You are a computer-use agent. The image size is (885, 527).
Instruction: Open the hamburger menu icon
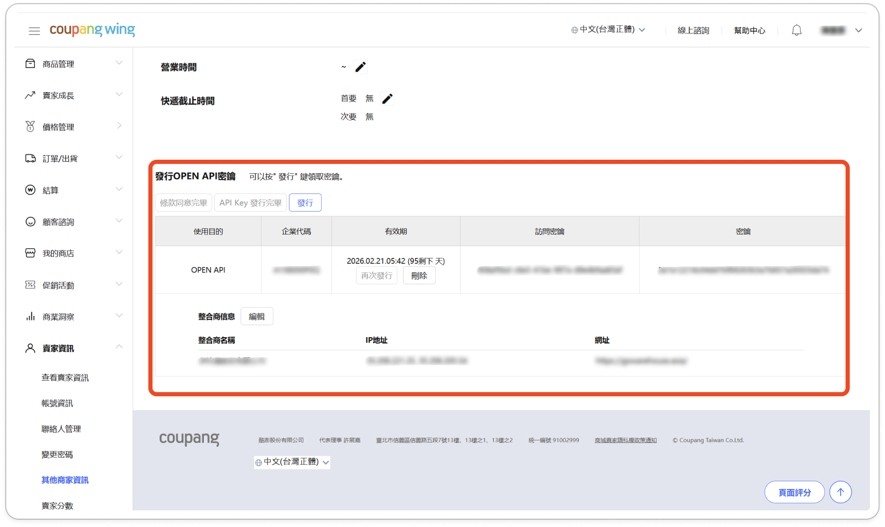pyautogui.click(x=34, y=31)
